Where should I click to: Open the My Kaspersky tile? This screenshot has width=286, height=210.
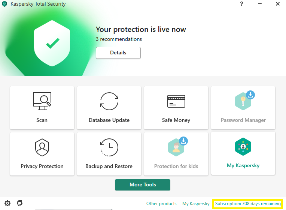[243, 153]
